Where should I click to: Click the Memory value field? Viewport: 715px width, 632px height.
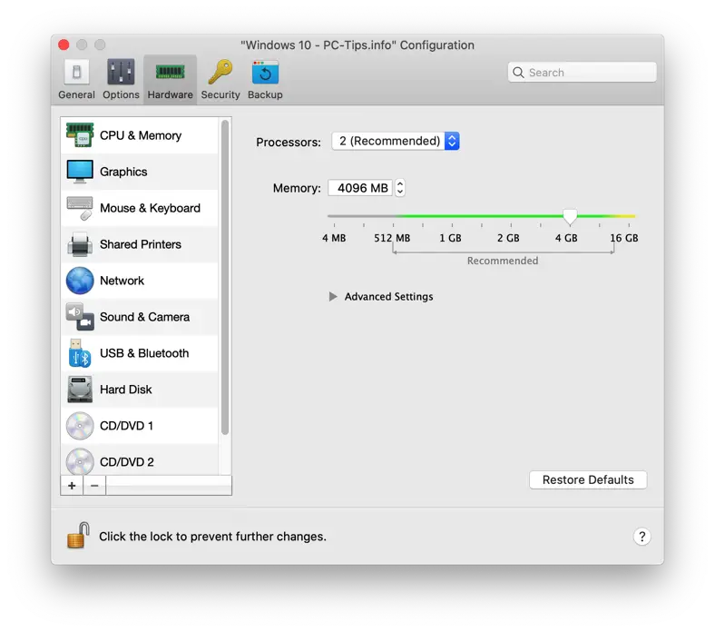coord(360,188)
